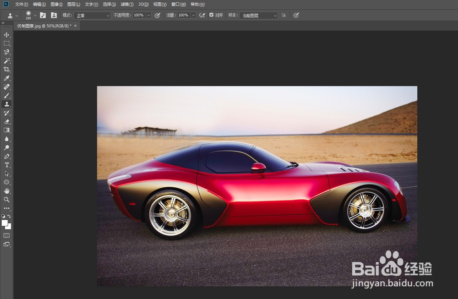Switch to the 仿制图章.jpg document tab

[44, 26]
